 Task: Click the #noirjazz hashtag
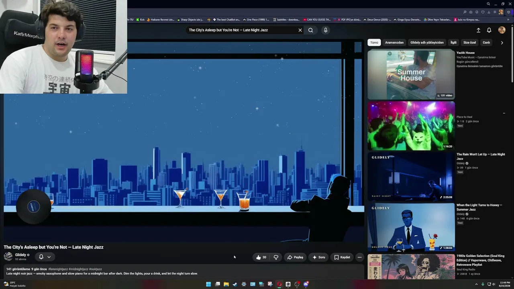[x=96, y=269]
